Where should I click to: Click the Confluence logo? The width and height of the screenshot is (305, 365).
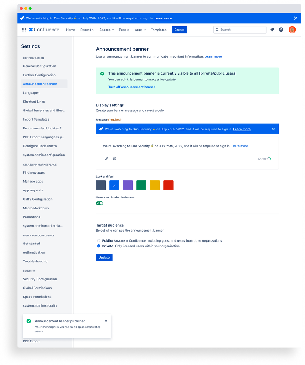44,30
